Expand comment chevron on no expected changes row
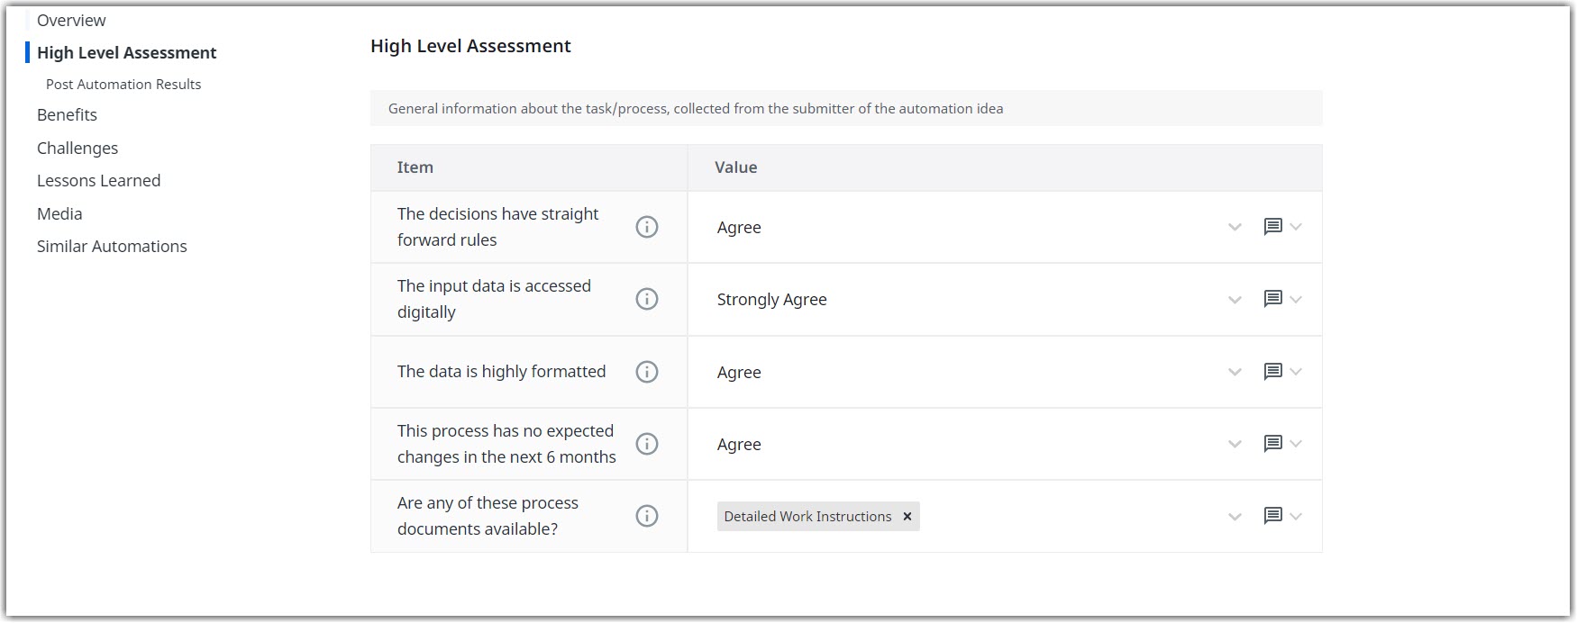Image resolution: width=1577 pixels, height=623 pixels. 1296,444
